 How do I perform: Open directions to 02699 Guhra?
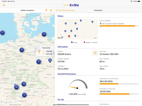coord(95,53)
